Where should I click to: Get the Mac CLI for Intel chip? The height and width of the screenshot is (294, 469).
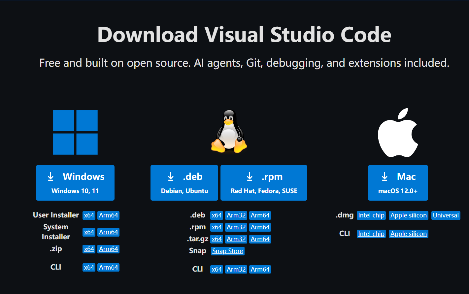371,234
